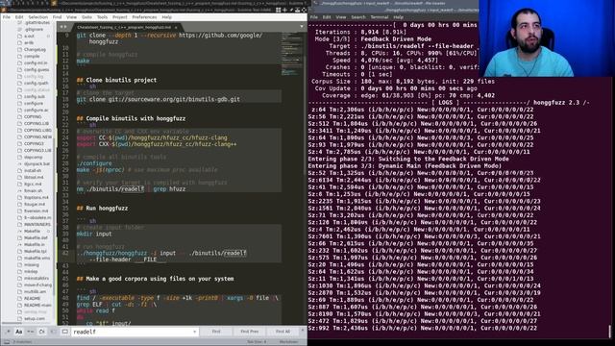Image resolution: width=615 pixels, height=346 pixels.
Task: Open mkinstalldirs in the sidebar
Action: (37, 278)
